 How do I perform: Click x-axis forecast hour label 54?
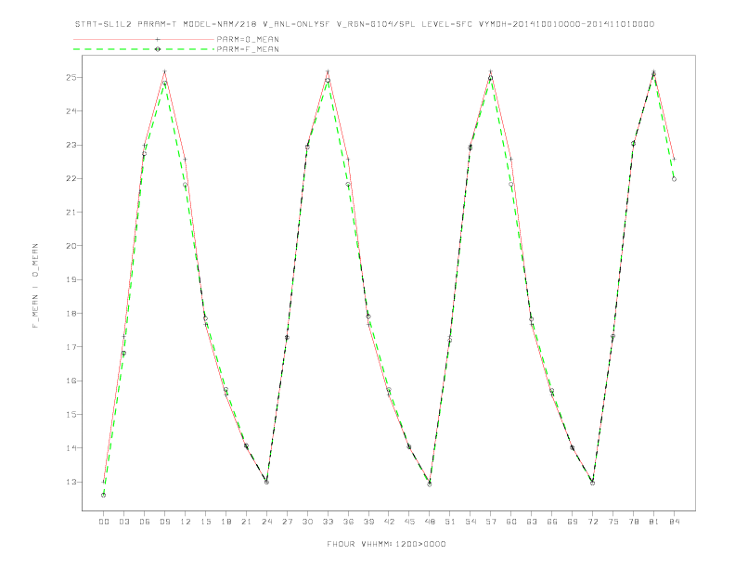471,522
